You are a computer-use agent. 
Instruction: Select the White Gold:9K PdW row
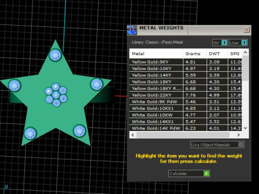[x=186, y=102]
